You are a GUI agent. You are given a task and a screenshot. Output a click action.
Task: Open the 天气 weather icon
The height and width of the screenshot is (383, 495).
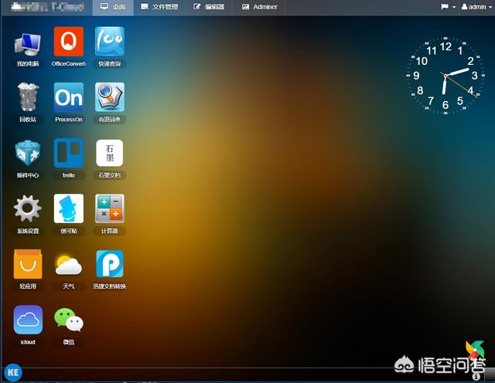click(x=69, y=266)
